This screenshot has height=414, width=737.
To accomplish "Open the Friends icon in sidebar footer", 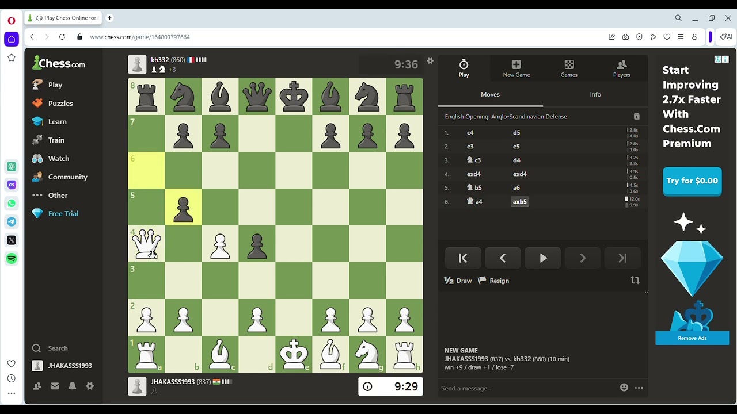I will click(37, 386).
